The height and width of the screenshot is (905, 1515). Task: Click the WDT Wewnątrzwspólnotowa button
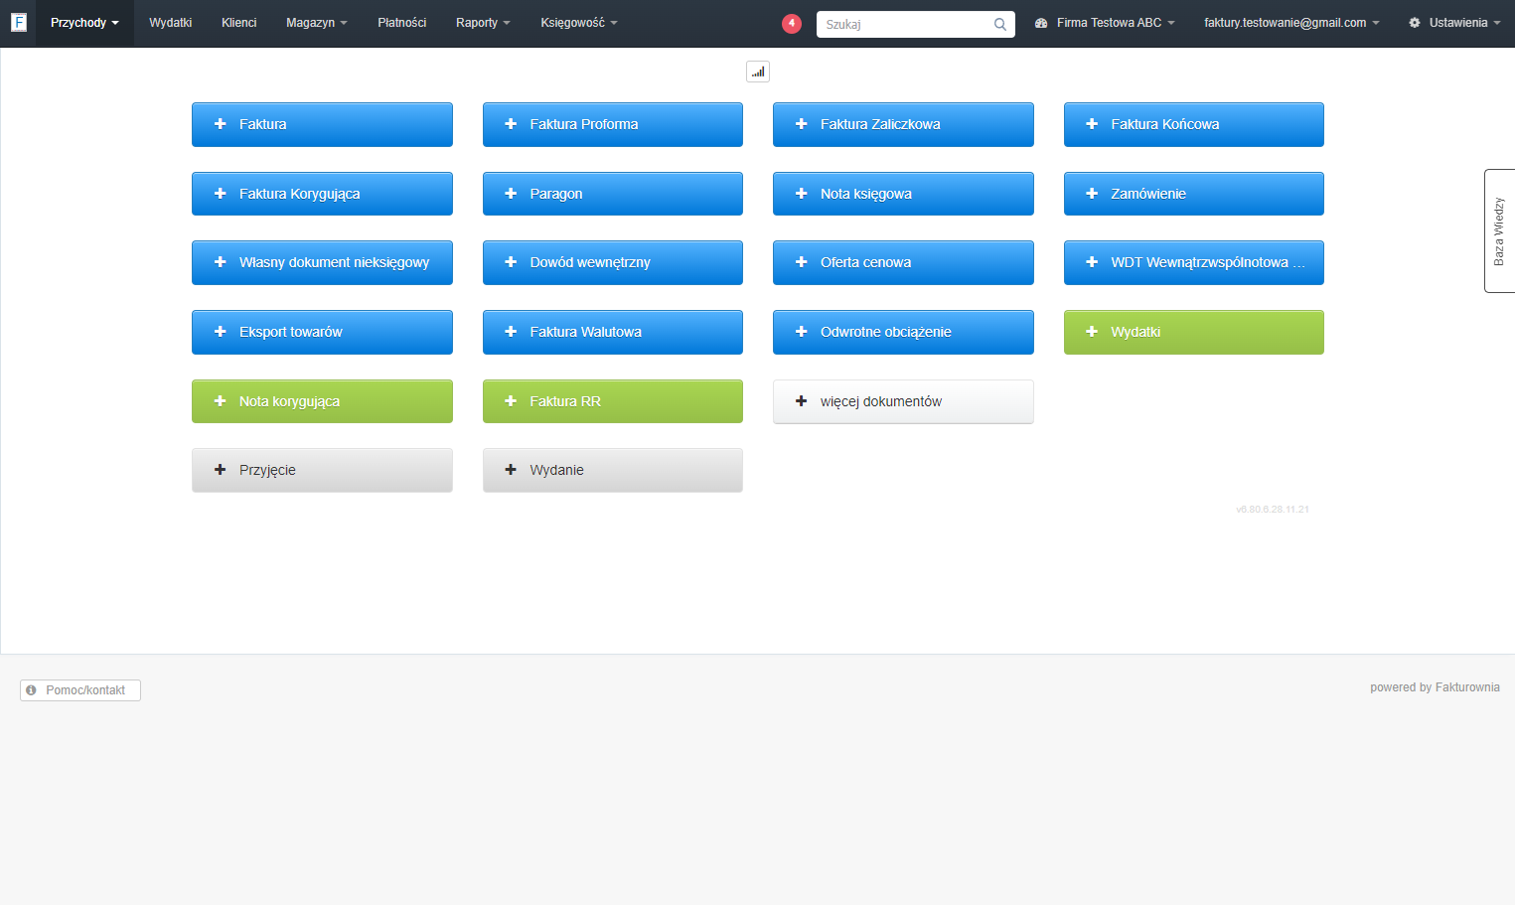point(1194,262)
